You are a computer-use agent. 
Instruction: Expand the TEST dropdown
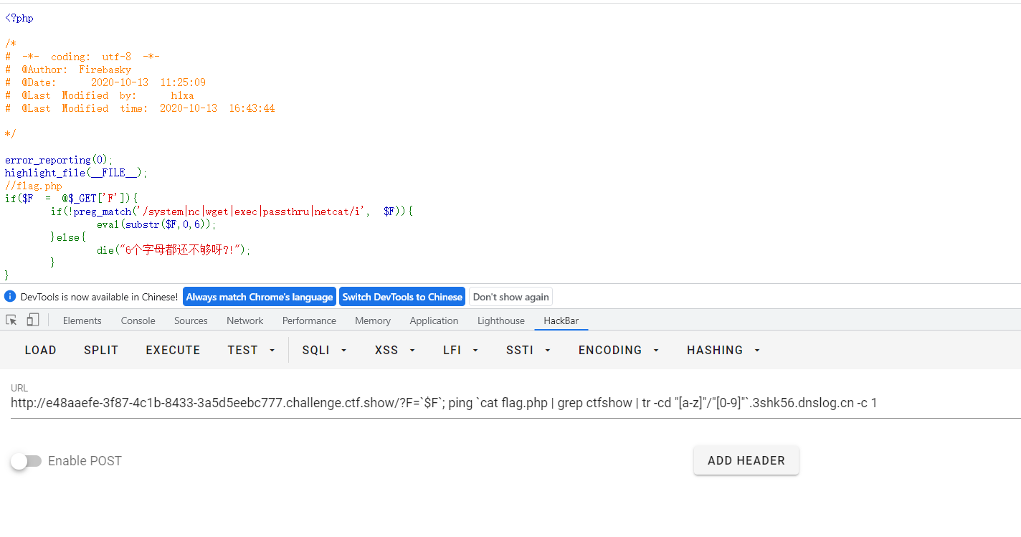(252, 350)
